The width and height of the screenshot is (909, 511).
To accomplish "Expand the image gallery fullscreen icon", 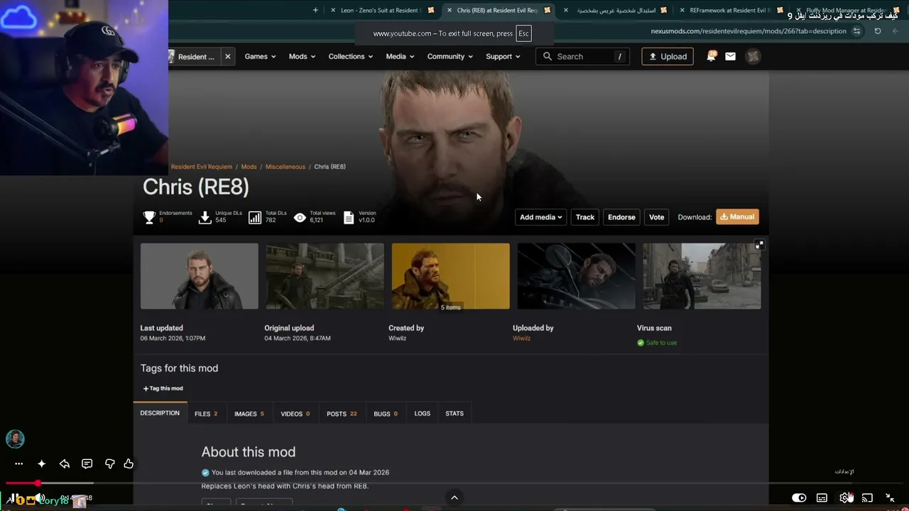I will tap(759, 245).
